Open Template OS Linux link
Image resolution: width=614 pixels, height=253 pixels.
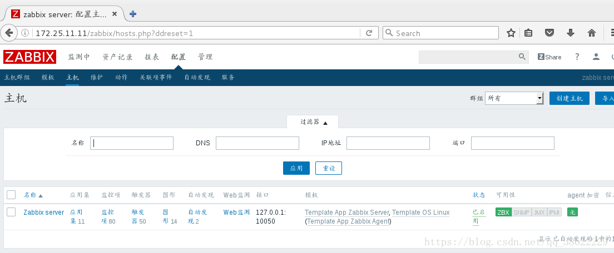pyautogui.click(x=421, y=212)
